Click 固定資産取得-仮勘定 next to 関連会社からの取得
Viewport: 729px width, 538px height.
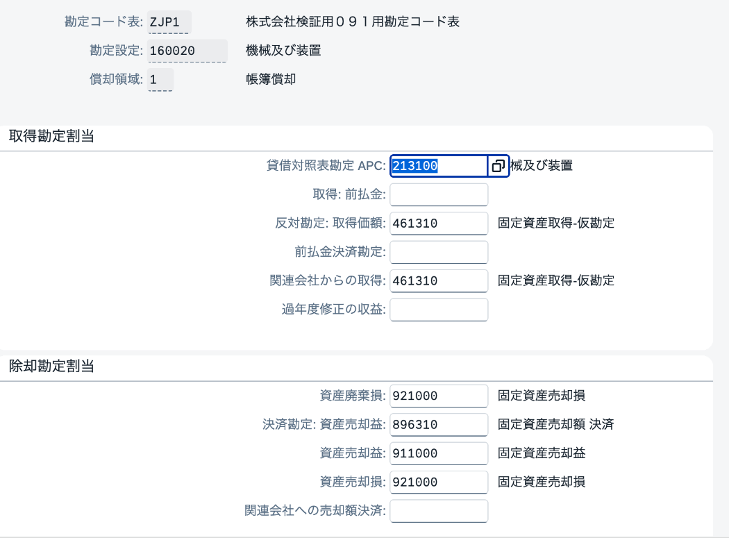point(556,281)
